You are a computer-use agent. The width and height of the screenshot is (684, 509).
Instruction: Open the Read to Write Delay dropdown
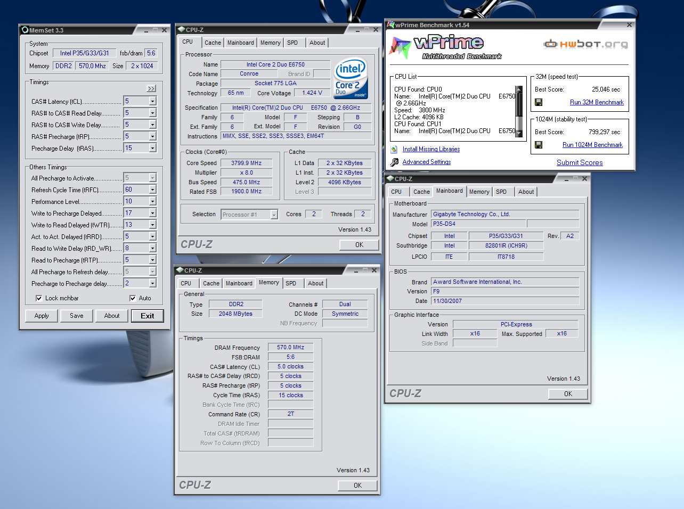(152, 248)
